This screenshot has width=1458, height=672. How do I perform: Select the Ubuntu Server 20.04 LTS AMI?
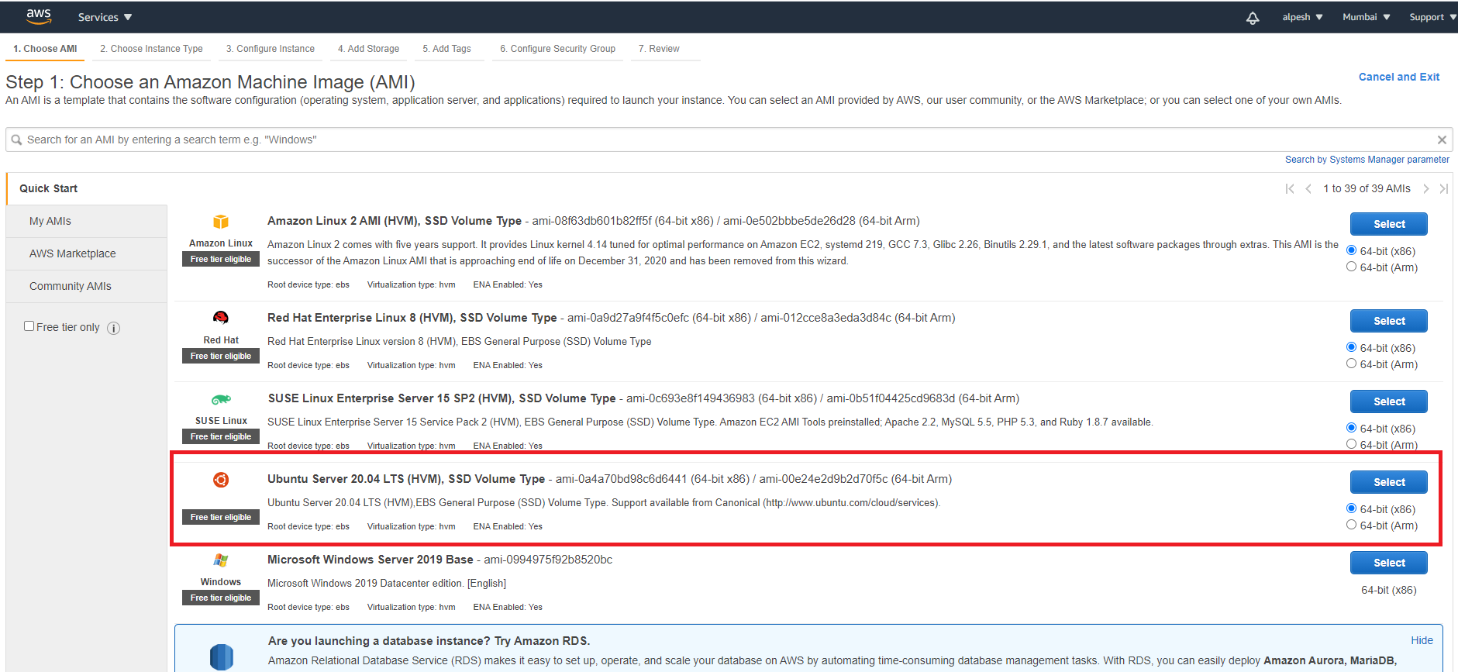click(1389, 482)
